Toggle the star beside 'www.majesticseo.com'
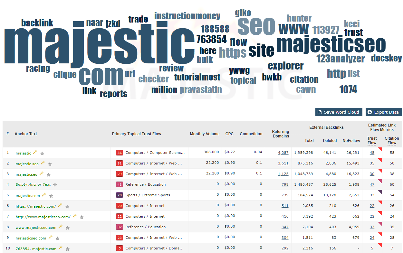This screenshot has height=253, width=403. tap(68, 228)
